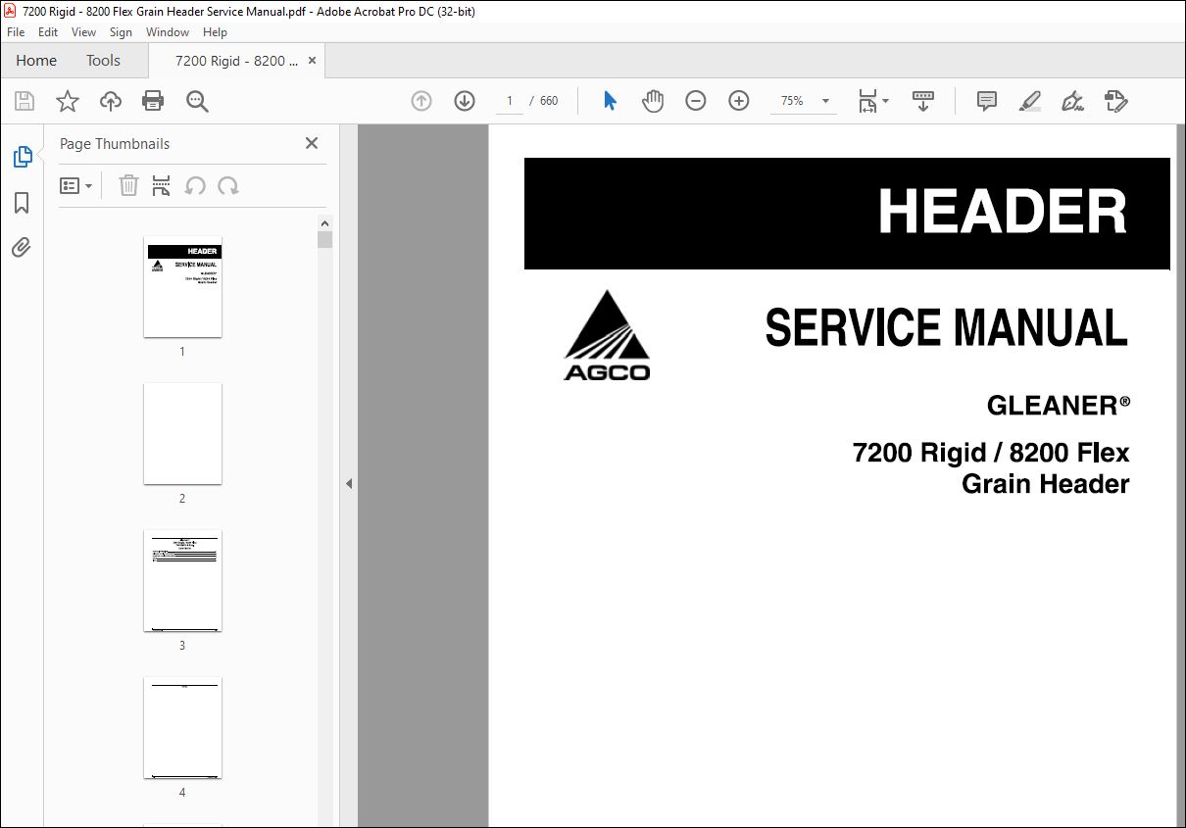Viewport: 1186px width, 828px height.
Task: Delete selected page with trash icon
Action: pos(128,186)
